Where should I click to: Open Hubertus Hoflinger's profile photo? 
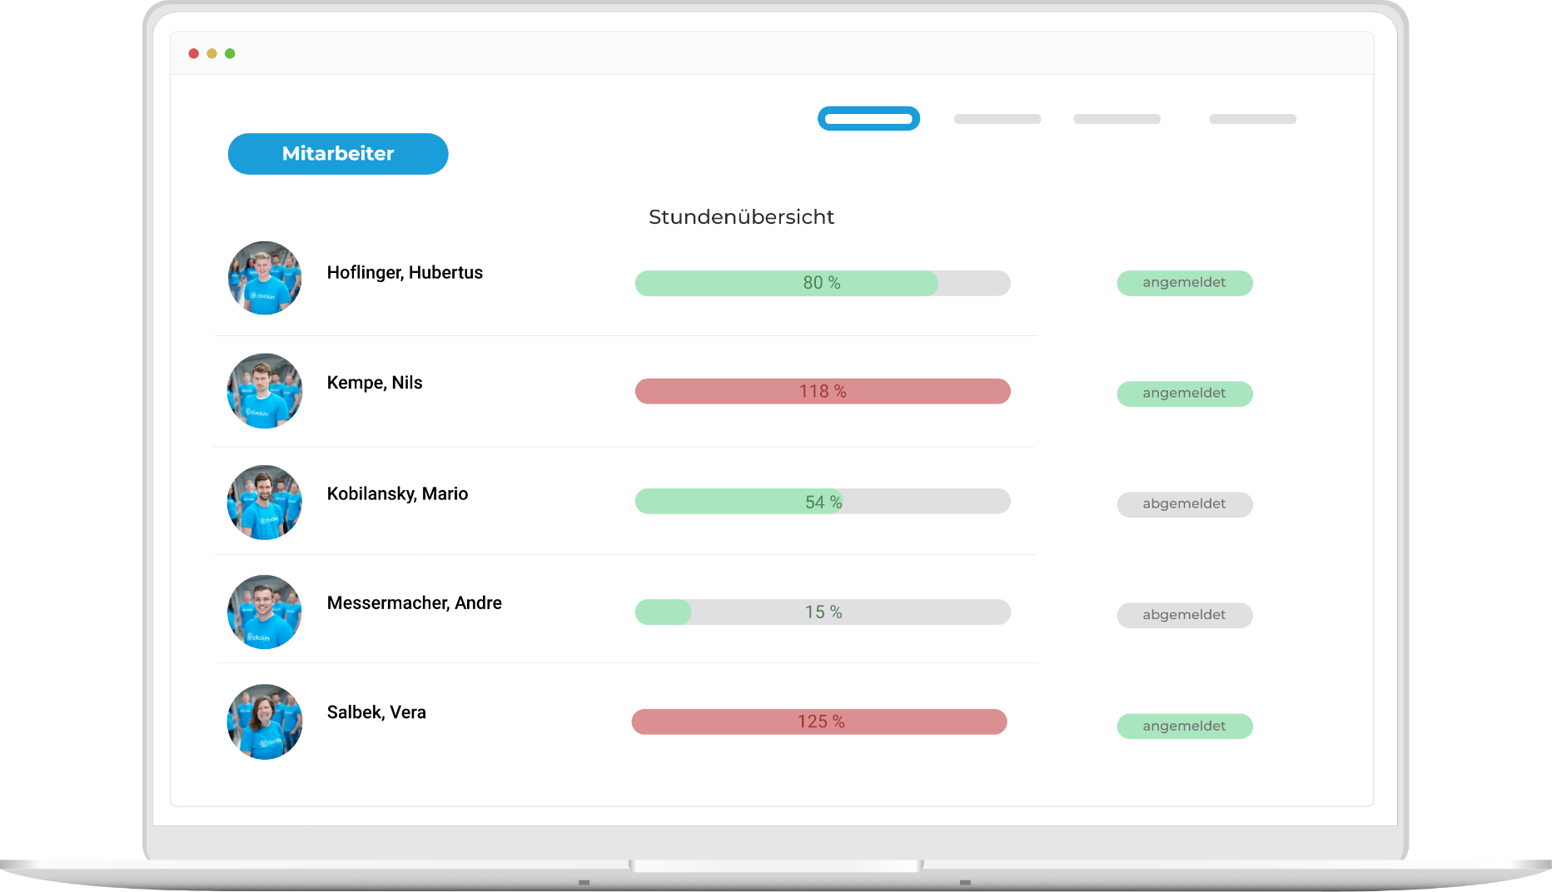[265, 278]
